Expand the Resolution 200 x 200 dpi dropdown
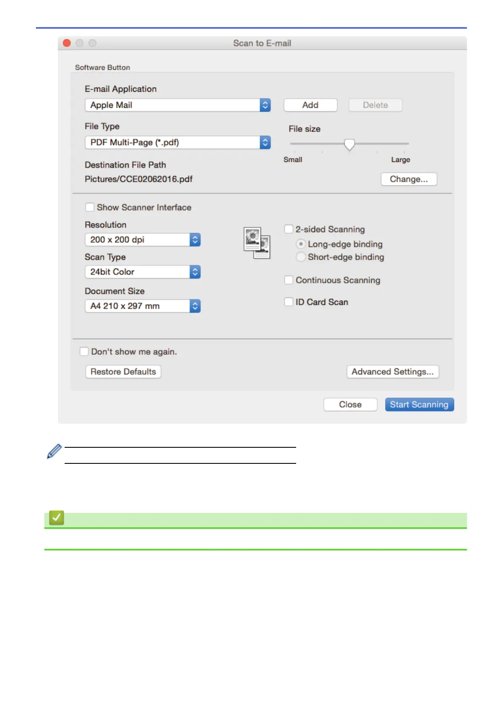 pos(143,240)
